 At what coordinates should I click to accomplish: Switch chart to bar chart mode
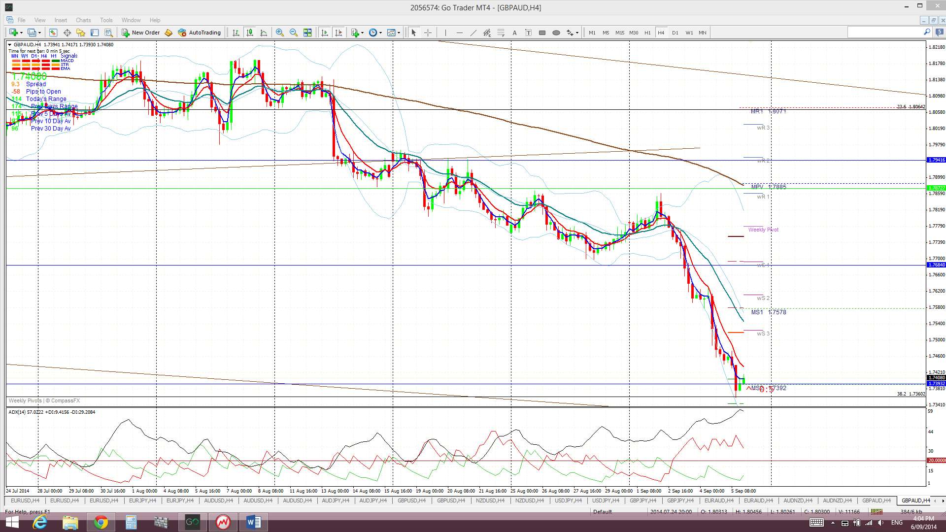click(236, 33)
